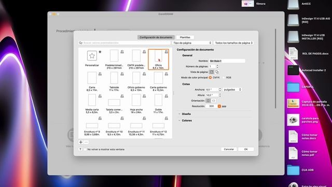Image resolution: width=332 pixels, height=187 pixels.
Task: Open the CUA ADB desktop folder
Action: pos(293,170)
